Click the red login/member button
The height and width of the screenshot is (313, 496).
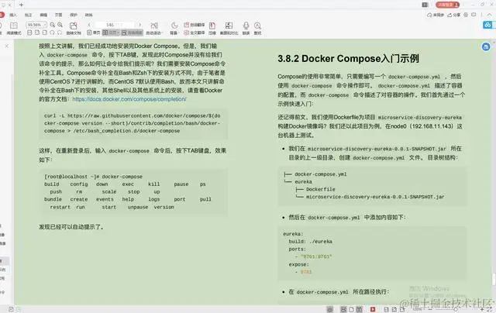coord(447,5)
